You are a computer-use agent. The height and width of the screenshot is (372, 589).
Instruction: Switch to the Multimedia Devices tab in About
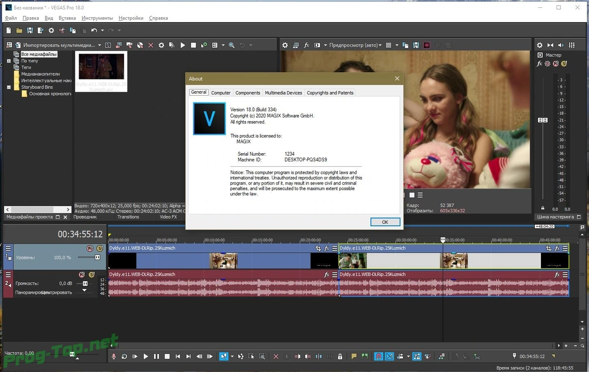283,93
